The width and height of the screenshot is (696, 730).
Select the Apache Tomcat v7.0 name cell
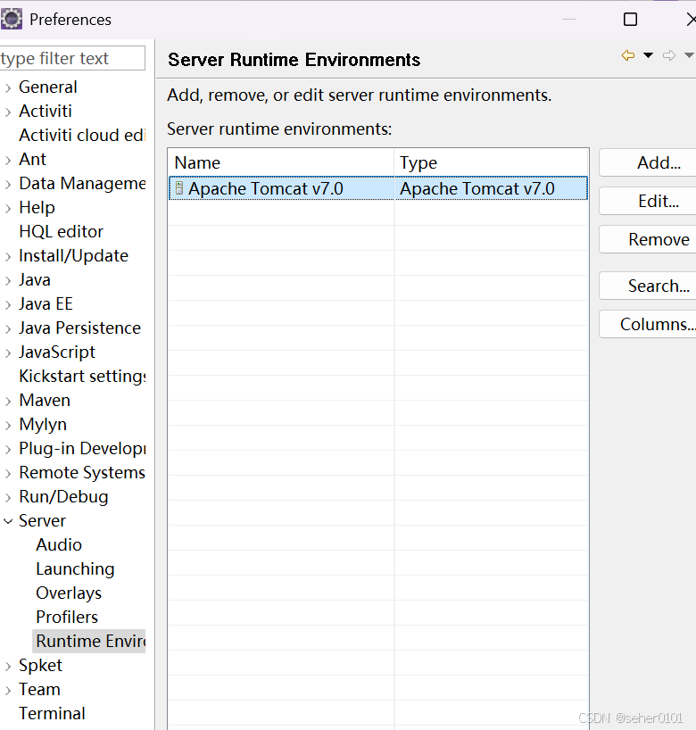click(282, 188)
